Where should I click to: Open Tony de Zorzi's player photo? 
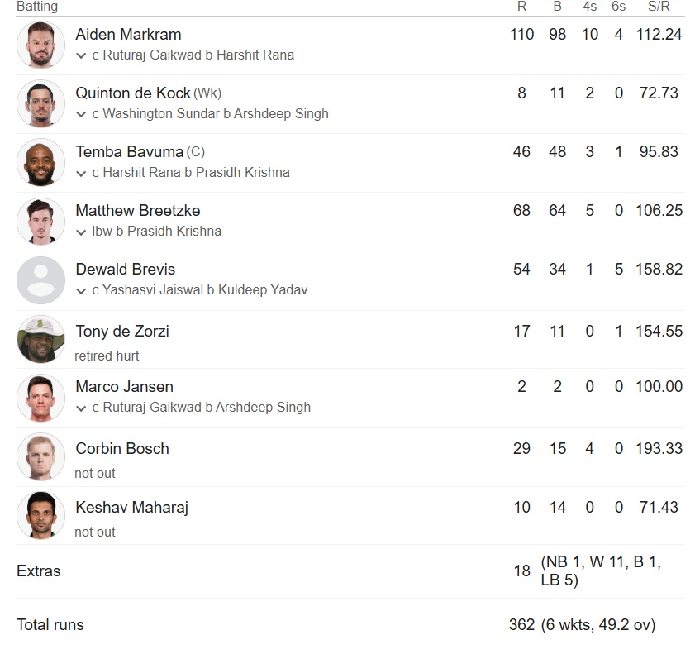click(40, 339)
